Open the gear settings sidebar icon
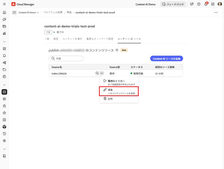Image resolution: width=224 pixels, height=169 pixels. click(4, 99)
